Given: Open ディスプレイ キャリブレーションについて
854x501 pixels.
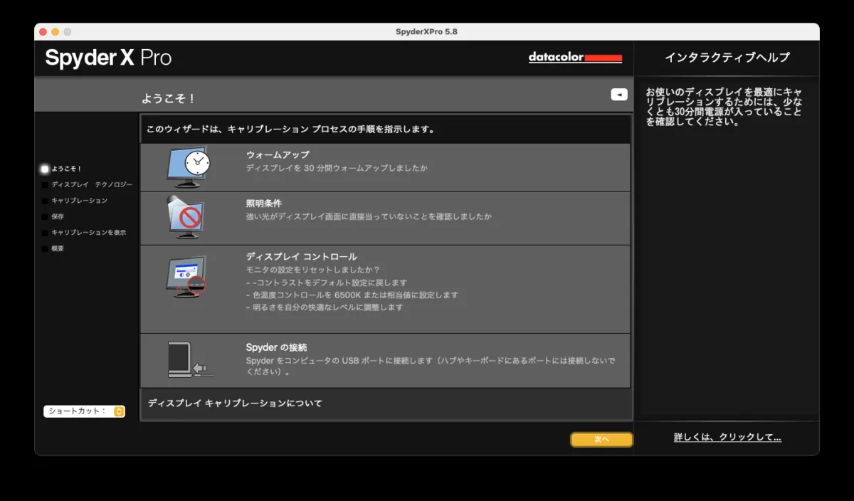Looking at the screenshot, I should 233,403.
